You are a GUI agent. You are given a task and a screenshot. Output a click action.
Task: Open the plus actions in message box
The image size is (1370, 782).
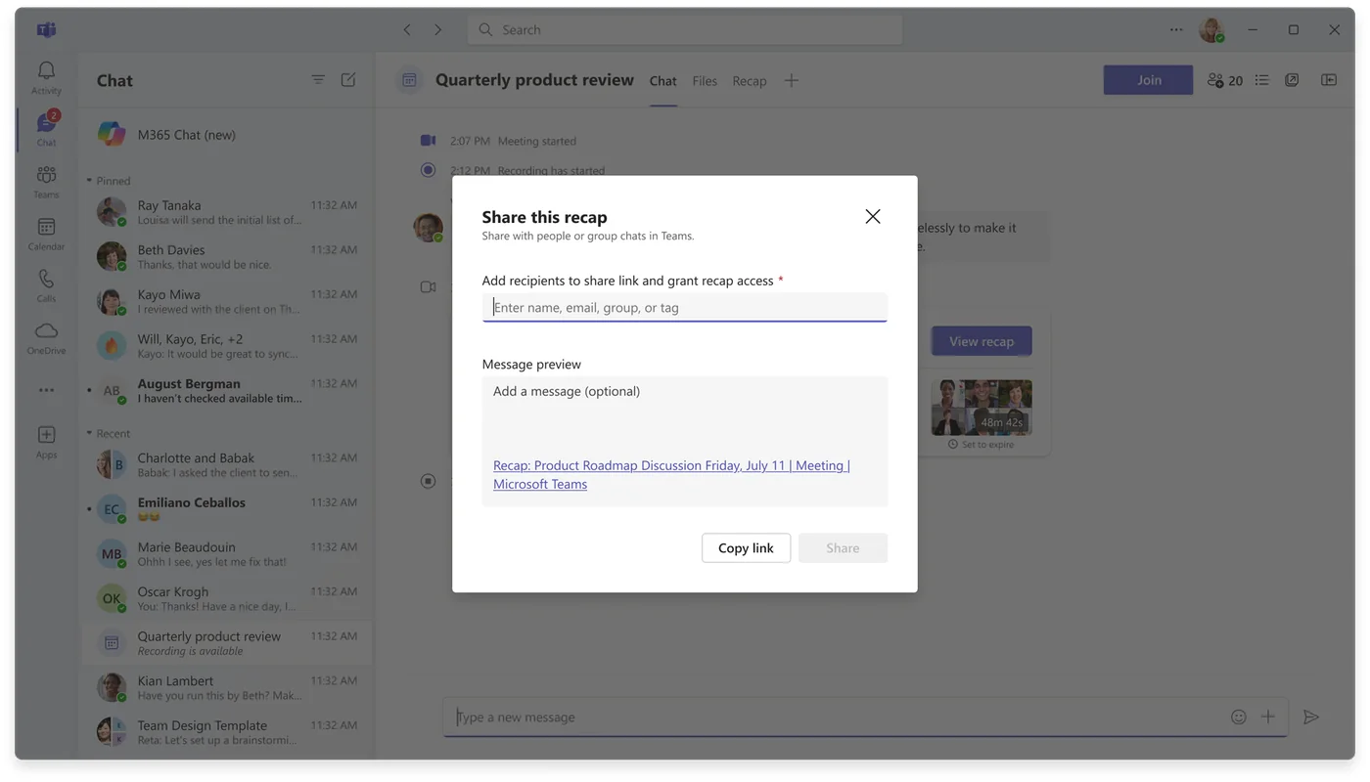pos(1268,717)
